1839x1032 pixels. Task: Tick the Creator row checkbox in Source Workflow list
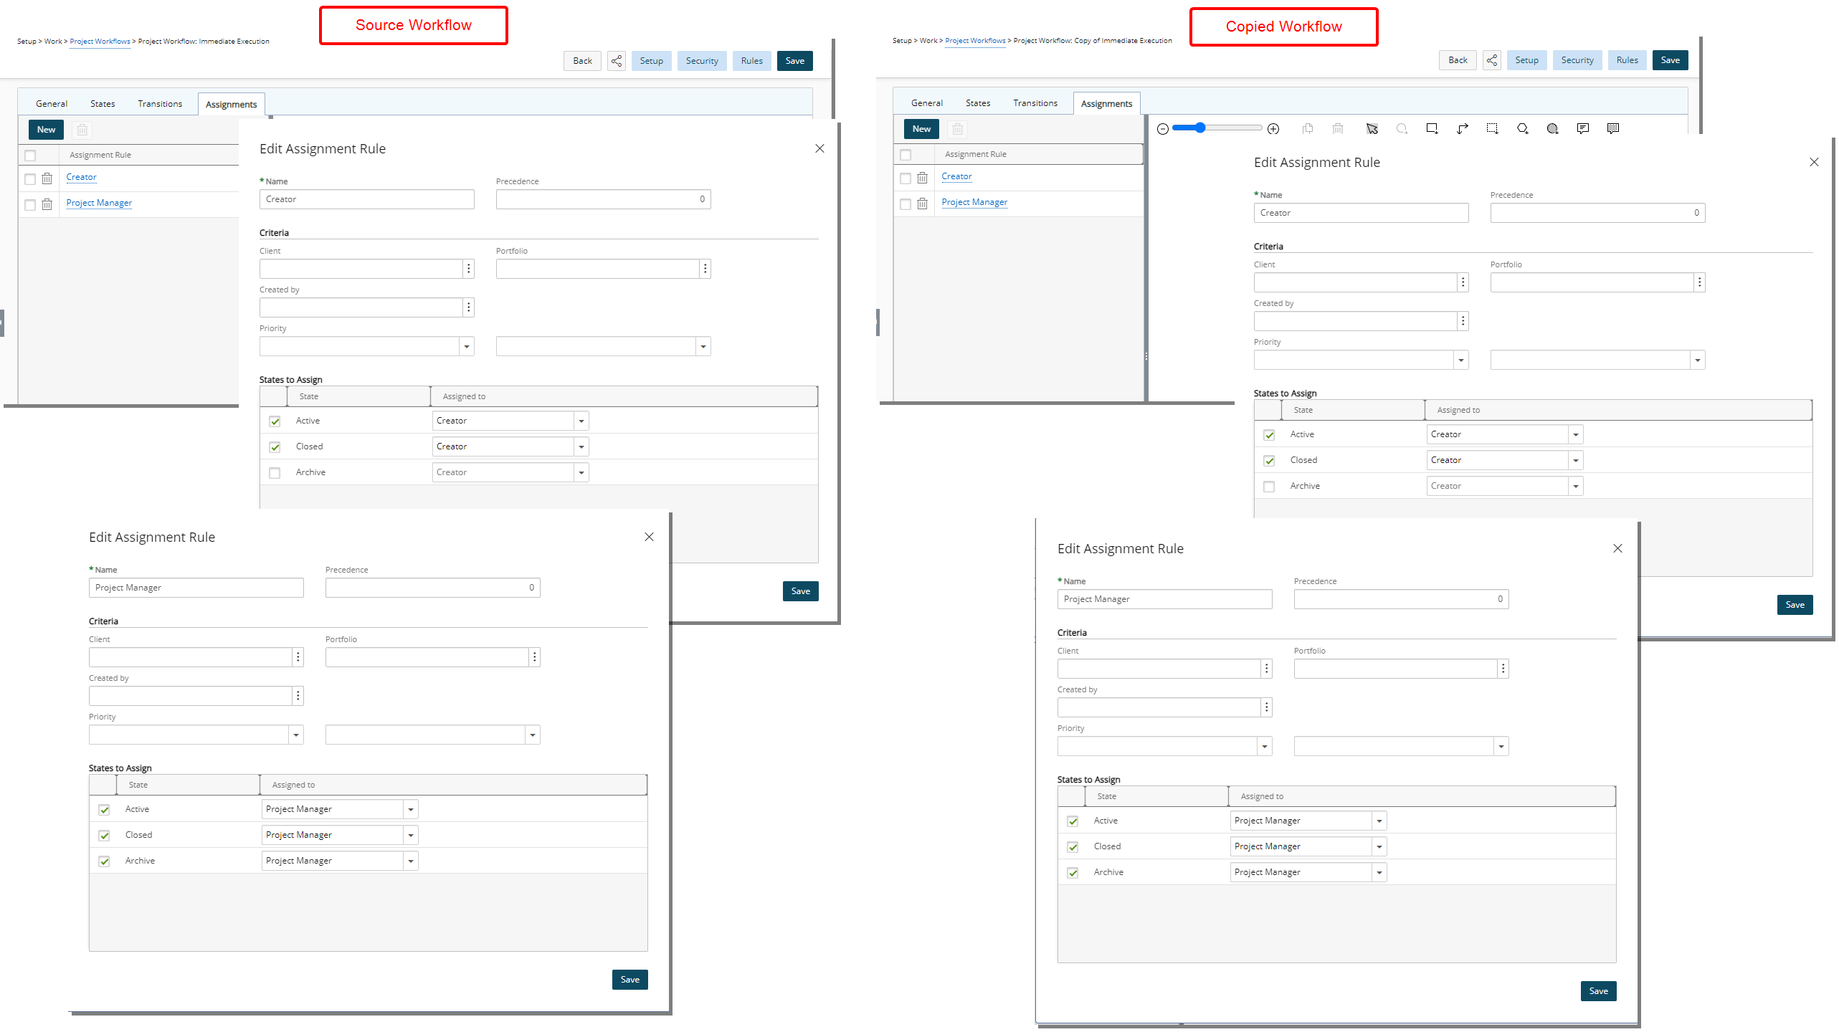[30, 178]
